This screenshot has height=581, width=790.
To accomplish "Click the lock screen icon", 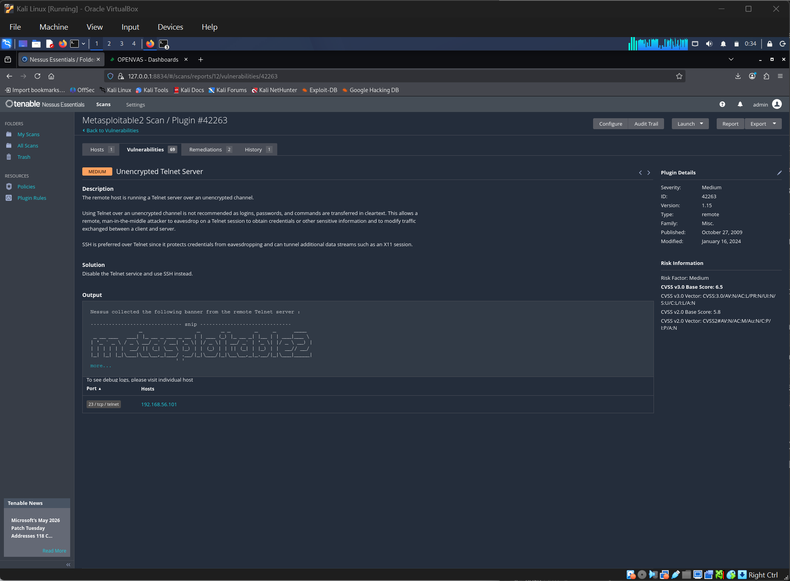I will [x=770, y=44].
